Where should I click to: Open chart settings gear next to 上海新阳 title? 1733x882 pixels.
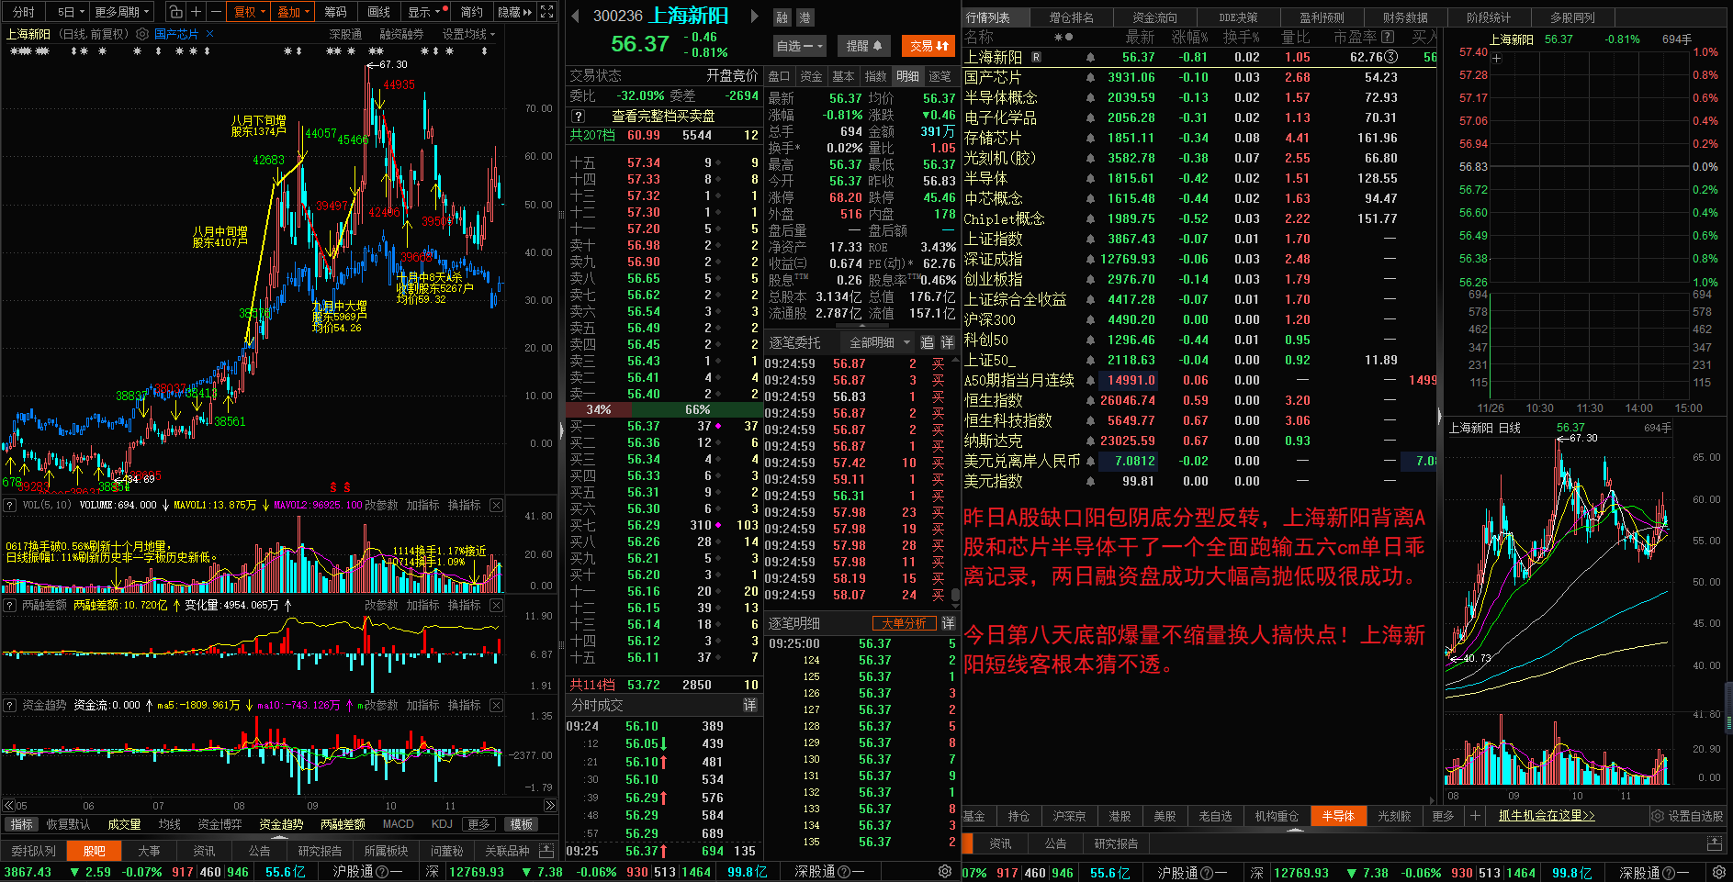coord(142,34)
